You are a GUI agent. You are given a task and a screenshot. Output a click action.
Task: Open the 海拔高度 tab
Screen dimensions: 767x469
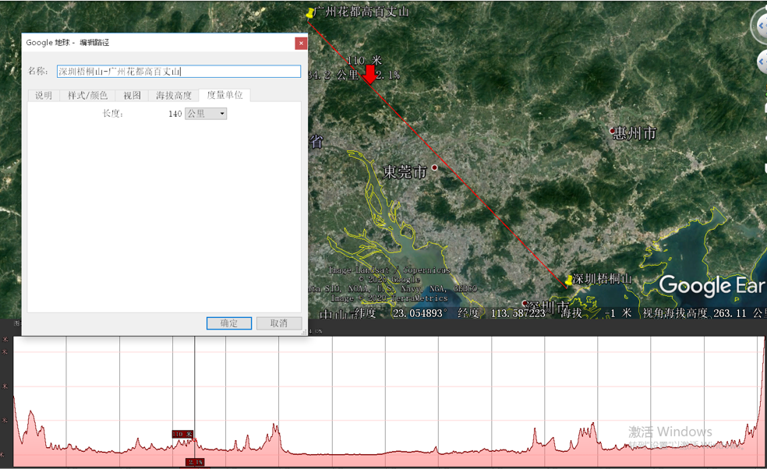tap(174, 95)
